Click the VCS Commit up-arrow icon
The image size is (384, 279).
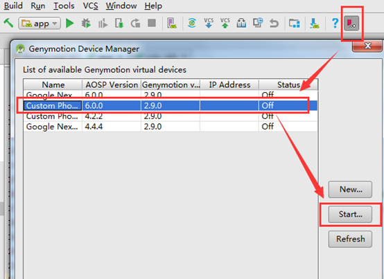point(225,23)
